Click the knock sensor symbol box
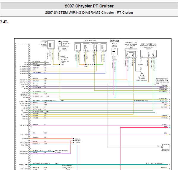 pyautogui.click(x=115, y=52)
